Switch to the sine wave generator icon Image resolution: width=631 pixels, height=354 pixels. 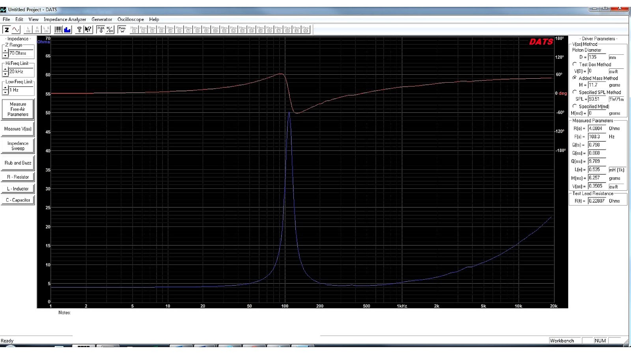tap(16, 29)
